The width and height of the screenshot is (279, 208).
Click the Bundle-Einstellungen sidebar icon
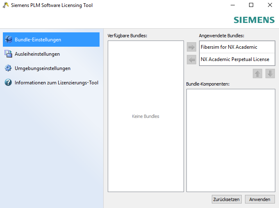(8, 40)
